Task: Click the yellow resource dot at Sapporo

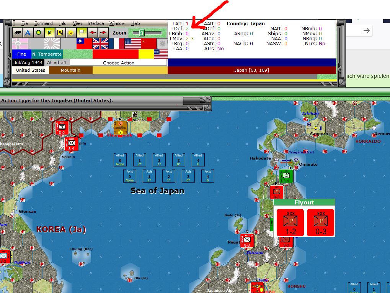Action: tap(315, 128)
